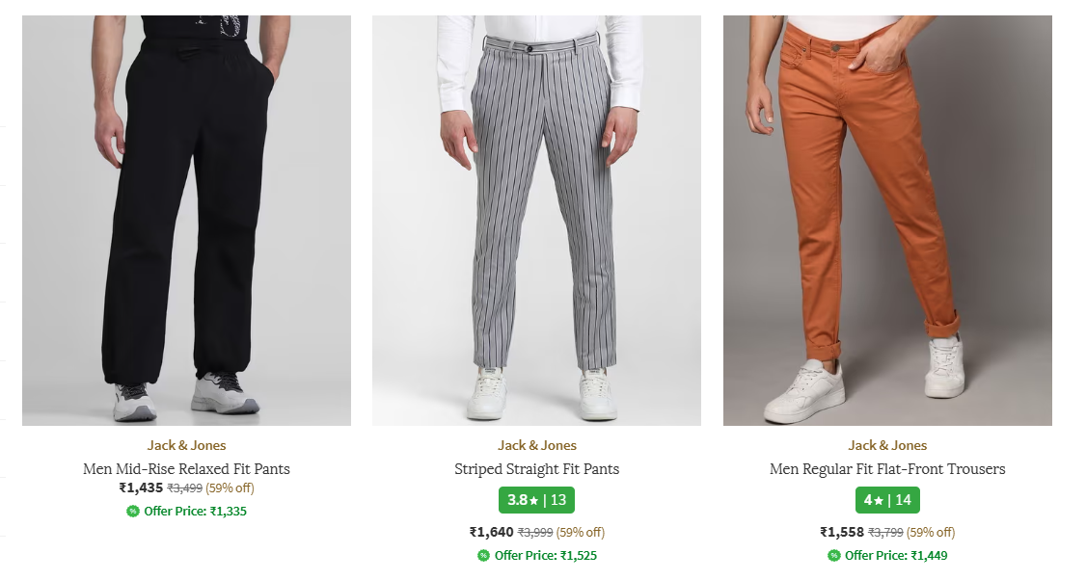The width and height of the screenshot is (1086, 580).
Task: Click Jack & Jones brand above striped pants
Action: 536,445
